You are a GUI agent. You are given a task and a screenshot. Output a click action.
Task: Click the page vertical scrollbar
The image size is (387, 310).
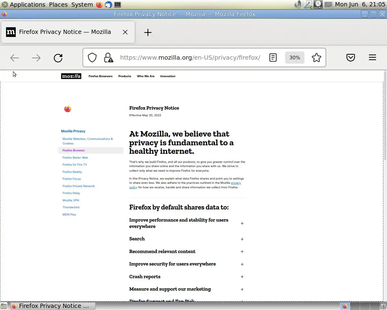tap(385, 115)
